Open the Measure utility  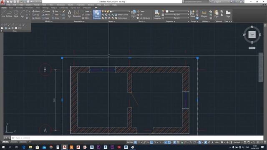(204, 13)
